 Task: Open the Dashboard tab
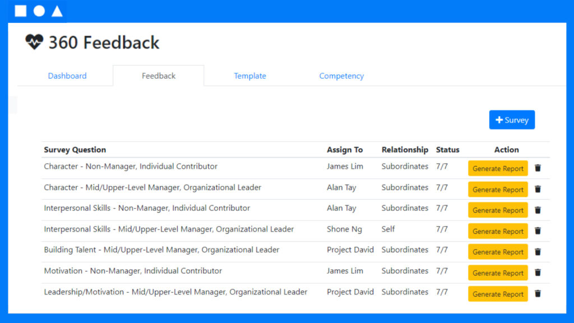pyautogui.click(x=67, y=76)
